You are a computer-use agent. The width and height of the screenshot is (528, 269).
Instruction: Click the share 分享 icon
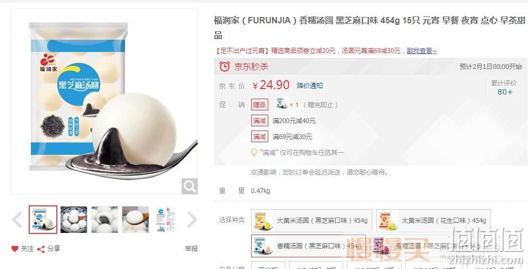tap(41, 249)
